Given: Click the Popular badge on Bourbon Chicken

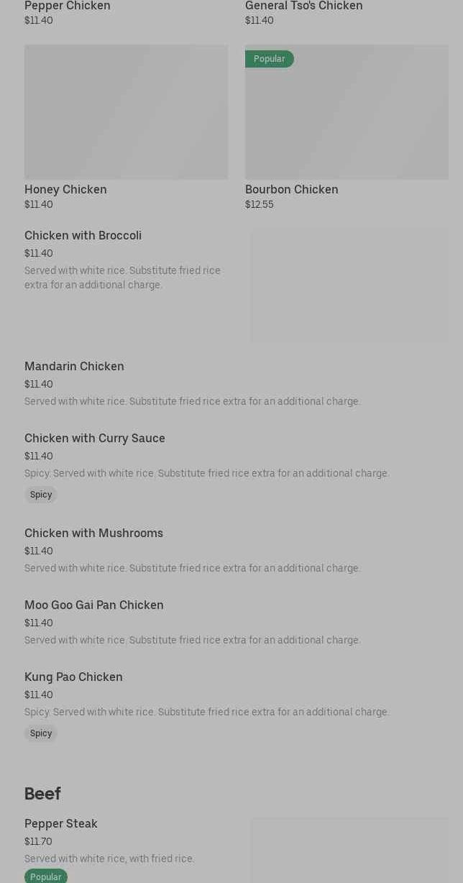Looking at the screenshot, I should pyautogui.click(x=269, y=59).
